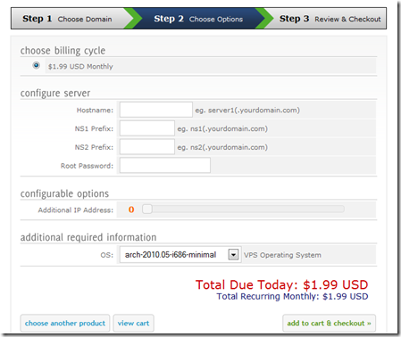Image resolution: width=401 pixels, height=337 pixels.
Task: Click the 'Additional IP Address:' label
Action: tap(76, 210)
